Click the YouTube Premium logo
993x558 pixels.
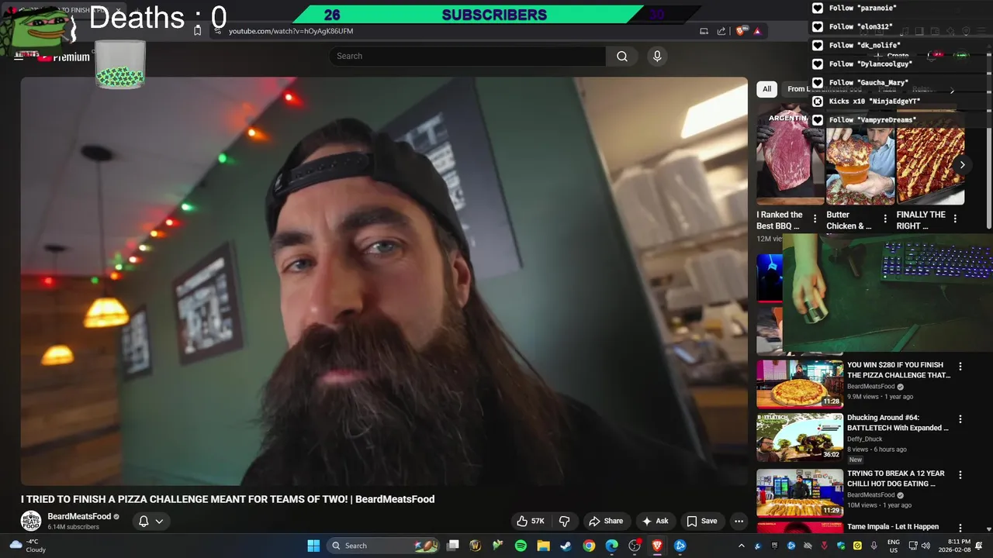coord(64,57)
